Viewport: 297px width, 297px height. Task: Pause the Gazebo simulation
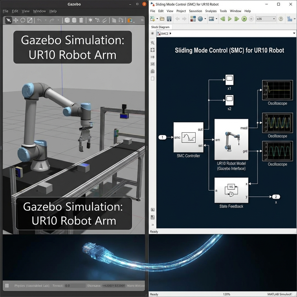click(7, 285)
